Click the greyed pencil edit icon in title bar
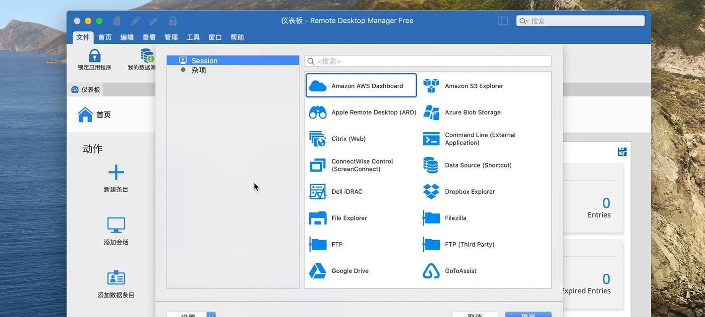 coord(135,21)
